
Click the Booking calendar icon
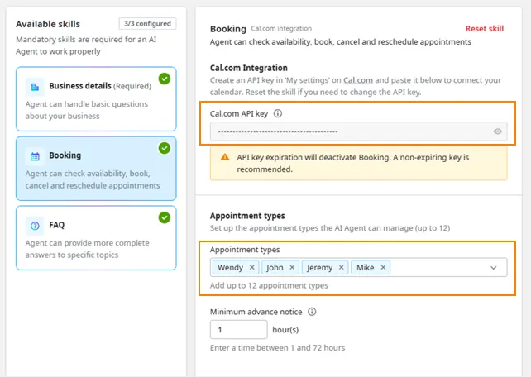35,156
